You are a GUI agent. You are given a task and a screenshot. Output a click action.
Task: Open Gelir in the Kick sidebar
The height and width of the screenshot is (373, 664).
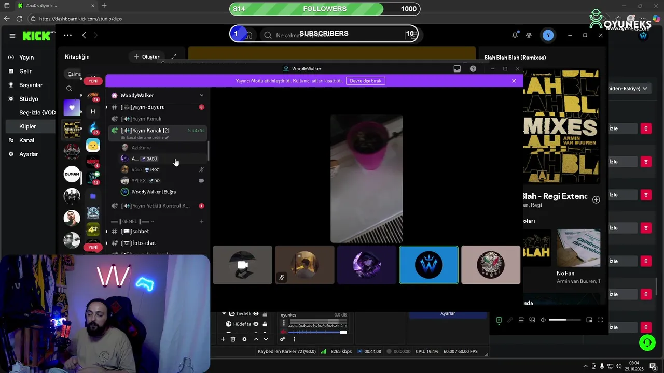pos(25,71)
